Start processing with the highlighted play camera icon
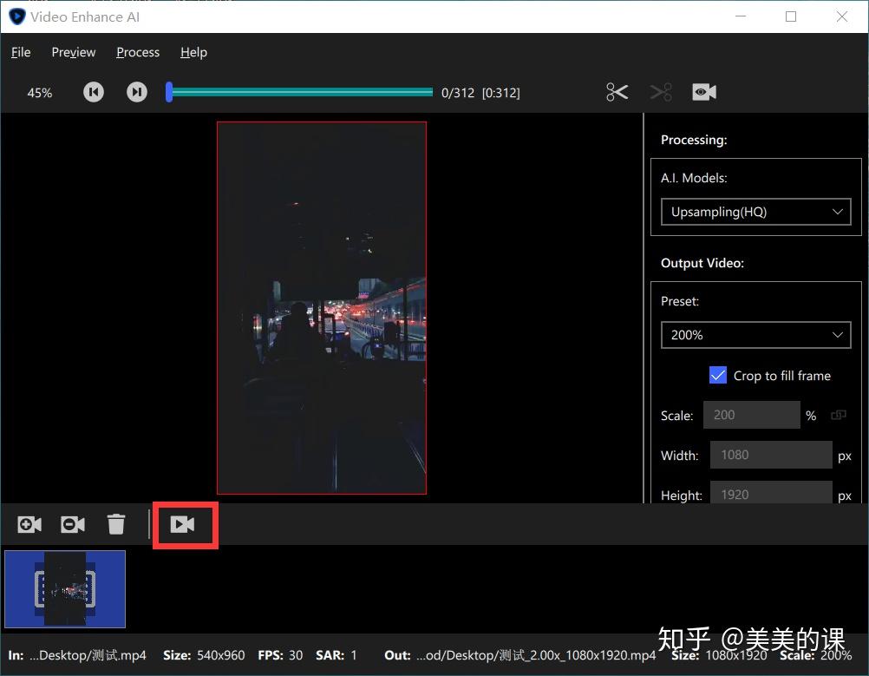 point(185,524)
